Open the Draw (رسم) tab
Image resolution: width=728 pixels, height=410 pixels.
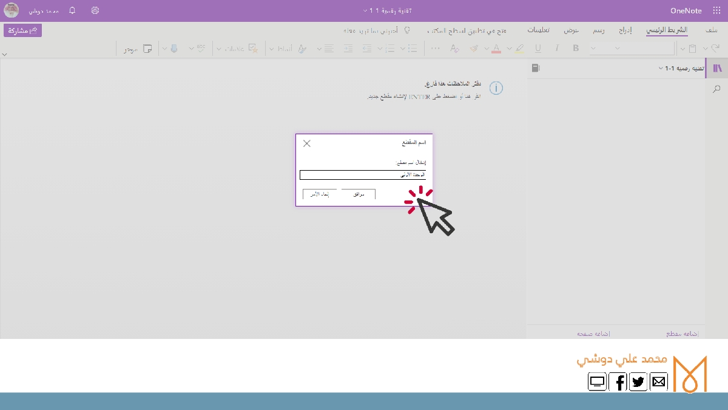tap(598, 30)
